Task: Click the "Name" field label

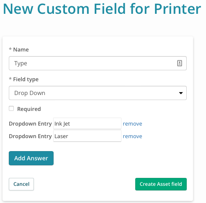Action: [21, 49]
